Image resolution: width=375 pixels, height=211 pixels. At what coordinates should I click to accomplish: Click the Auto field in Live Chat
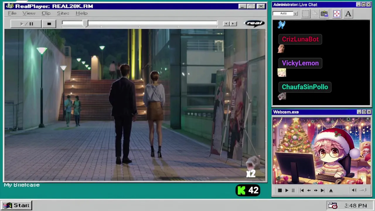tap(283, 13)
